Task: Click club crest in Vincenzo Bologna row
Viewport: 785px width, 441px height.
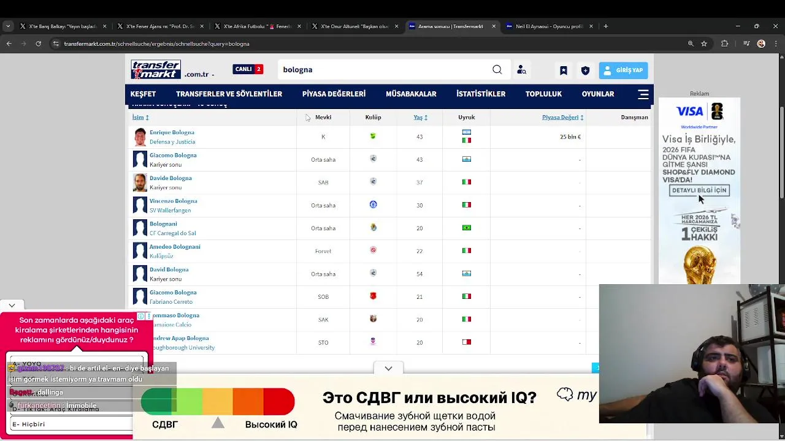Action: point(373,205)
